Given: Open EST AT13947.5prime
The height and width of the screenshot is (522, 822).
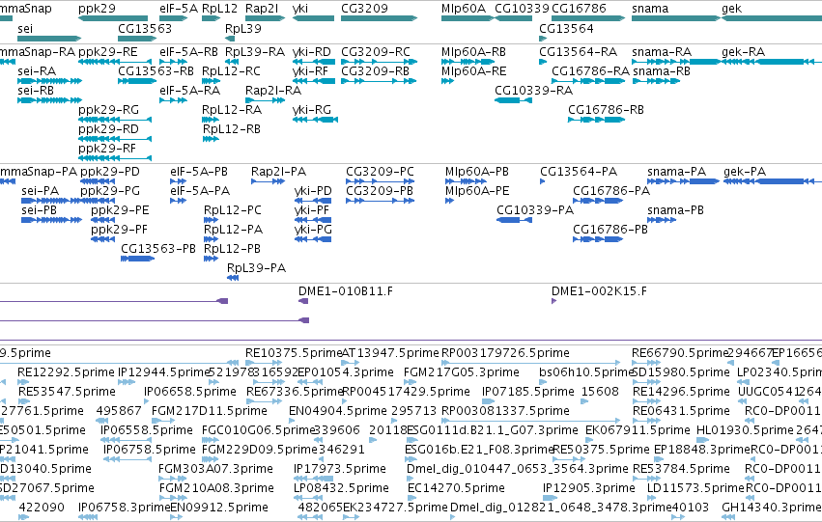Looking at the screenshot, I should [x=390, y=353].
